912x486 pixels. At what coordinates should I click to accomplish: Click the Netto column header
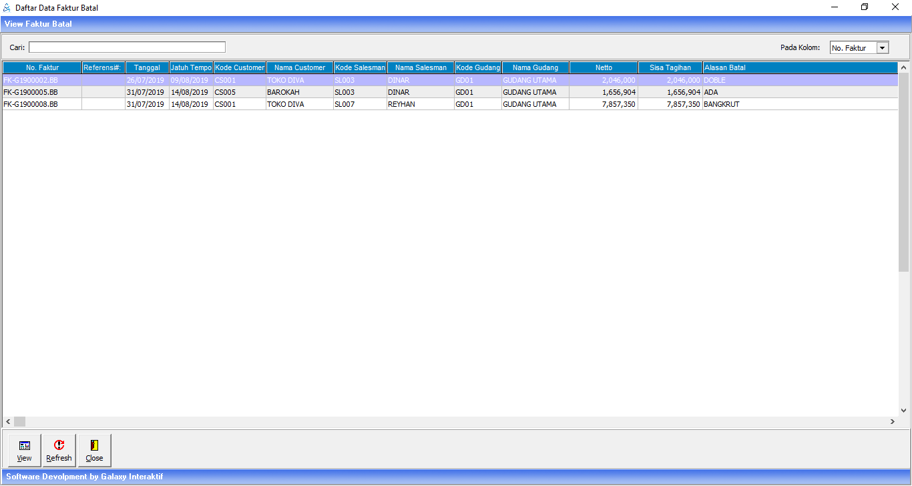click(604, 67)
